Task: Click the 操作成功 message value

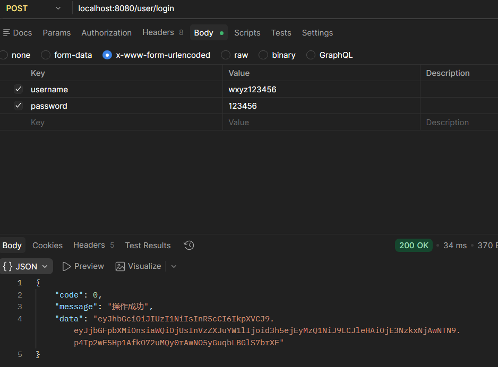Action: [127, 307]
